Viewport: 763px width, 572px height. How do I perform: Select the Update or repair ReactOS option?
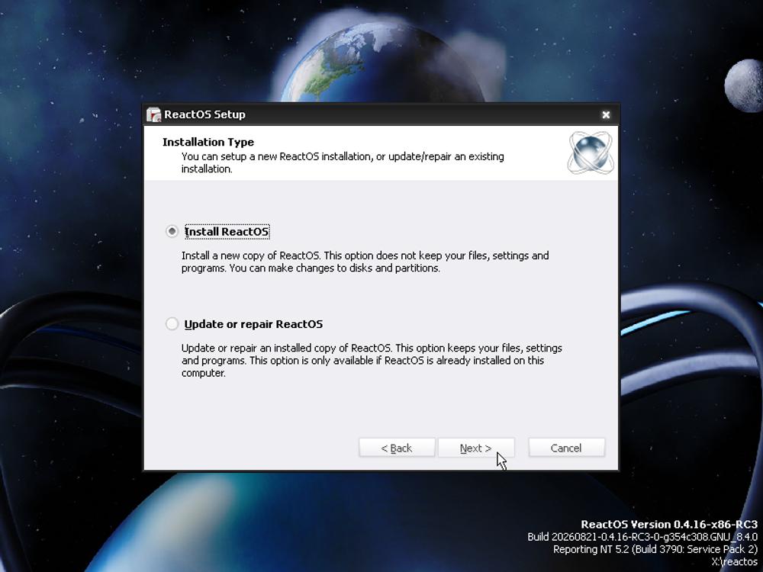click(172, 324)
